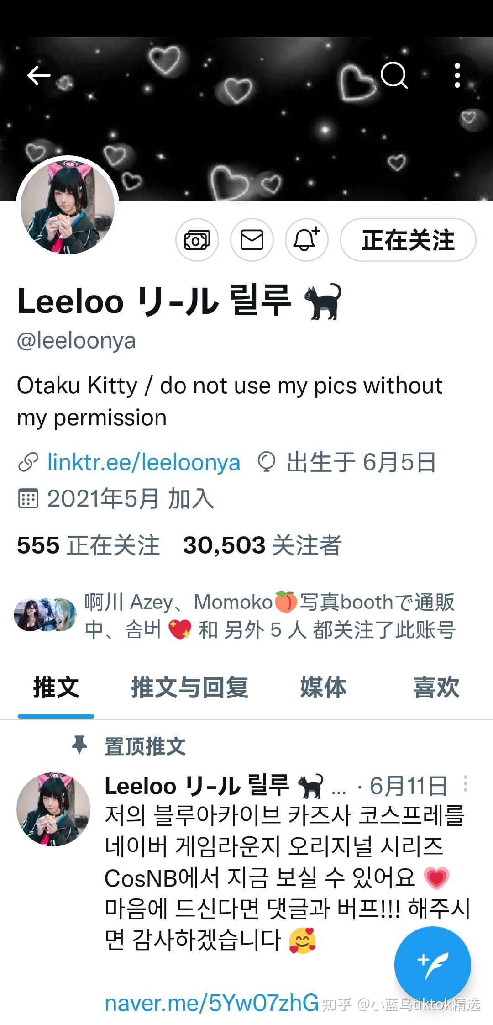
Task: Open the search magnifier icon
Action: [394, 75]
